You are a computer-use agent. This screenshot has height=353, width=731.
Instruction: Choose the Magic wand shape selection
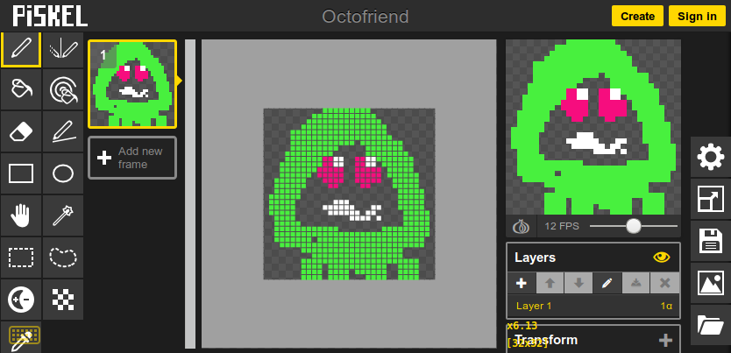point(62,215)
